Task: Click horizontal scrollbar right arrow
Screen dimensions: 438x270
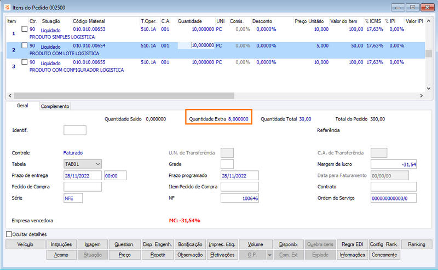Action: [422, 96]
